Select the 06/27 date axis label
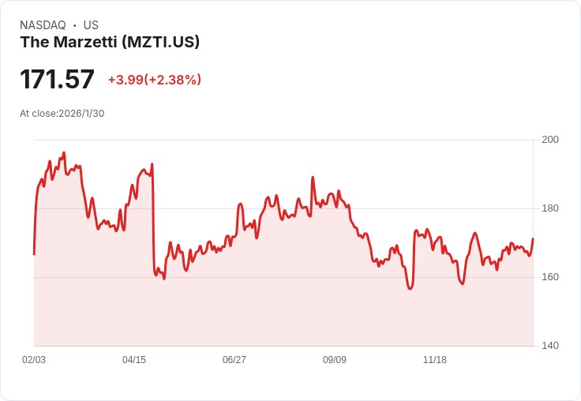 coord(234,359)
